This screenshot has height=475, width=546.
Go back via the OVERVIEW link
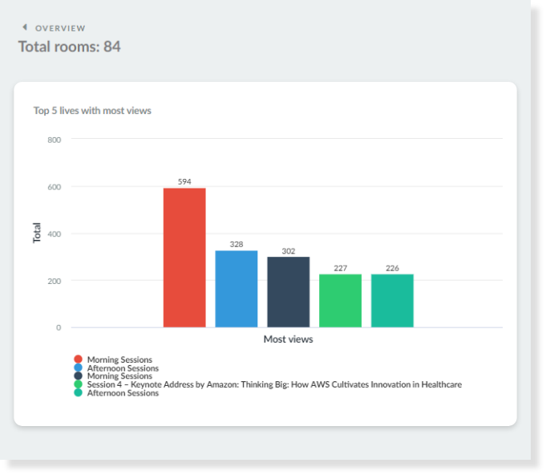(x=60, y=28)
